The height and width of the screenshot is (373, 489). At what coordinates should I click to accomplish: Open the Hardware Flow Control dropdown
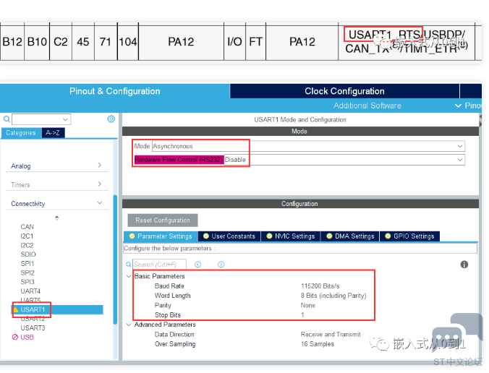[344, 159]
